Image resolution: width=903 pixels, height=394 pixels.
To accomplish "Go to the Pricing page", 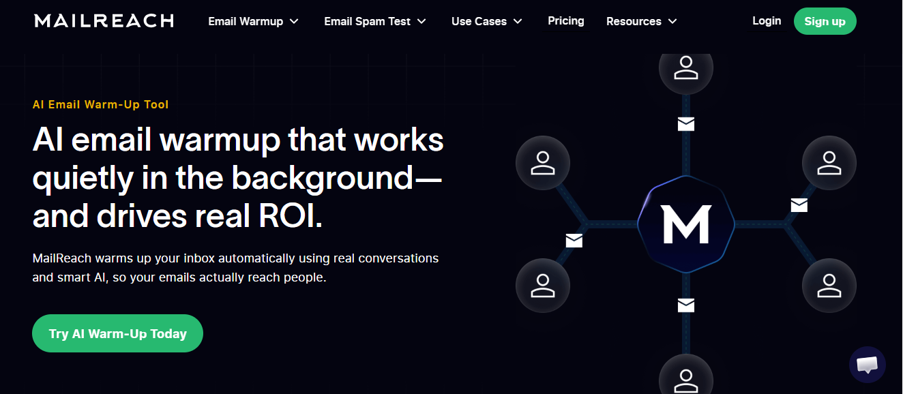I will 565,20.
